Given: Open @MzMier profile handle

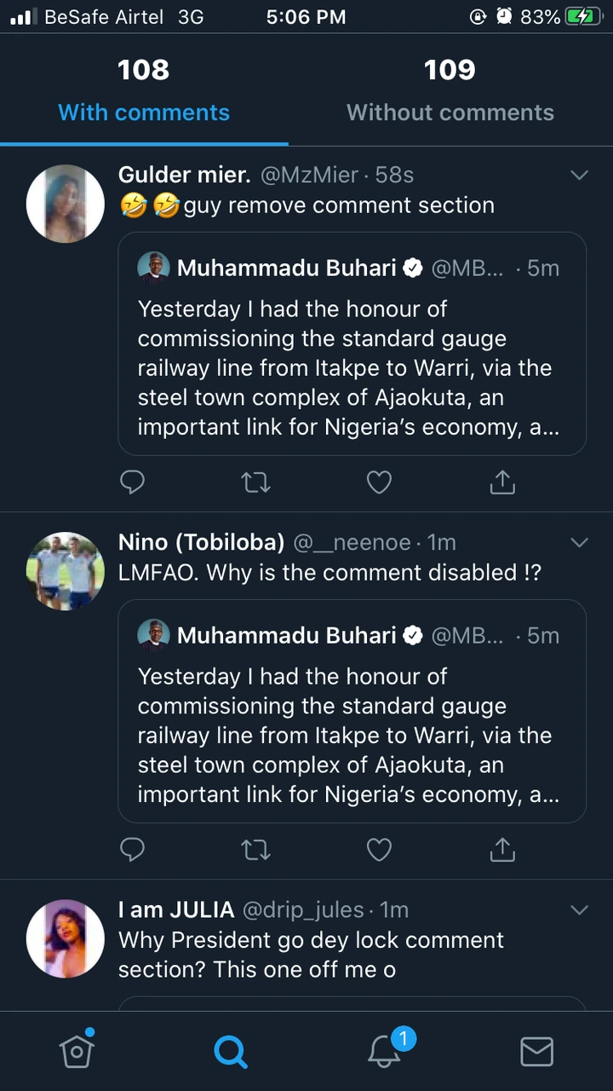Looking at the screenshot, I should 308,175.
